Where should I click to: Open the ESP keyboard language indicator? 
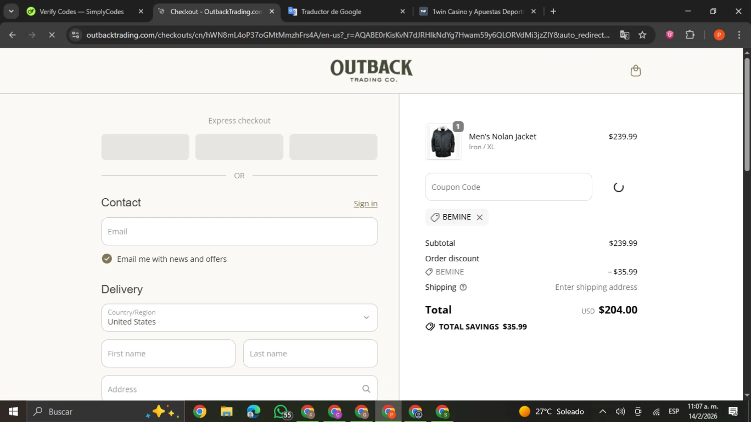point(674,411)
